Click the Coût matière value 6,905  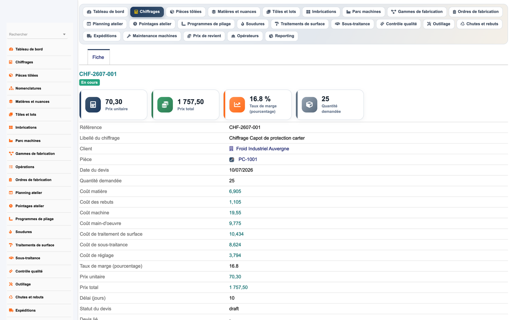[x=235, y=191]
